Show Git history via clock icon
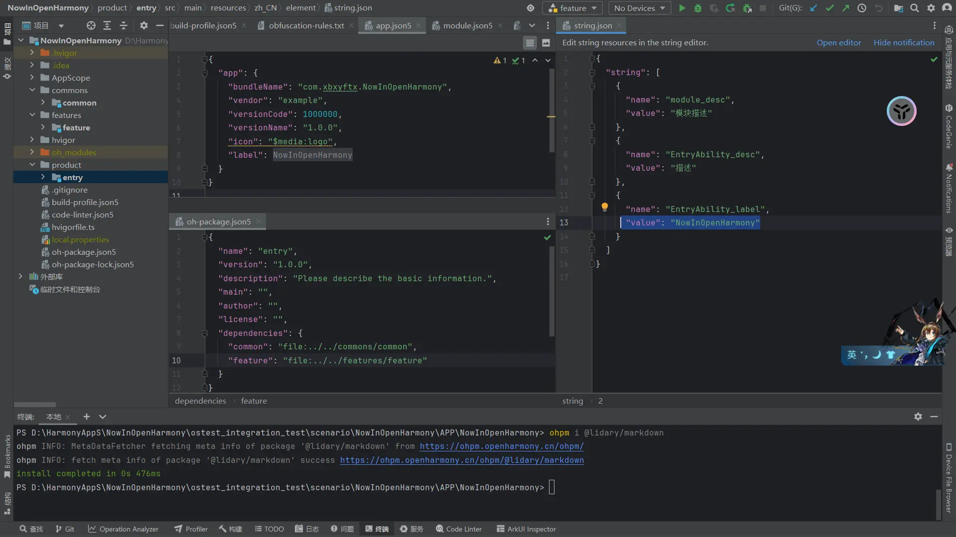Viewport: 956px width, 537px height. [x=862, y=8]
